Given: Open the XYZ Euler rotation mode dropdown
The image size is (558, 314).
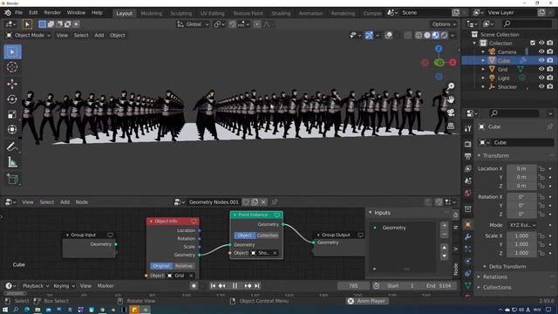Looking at the screenshot, I should coord(522,225).
